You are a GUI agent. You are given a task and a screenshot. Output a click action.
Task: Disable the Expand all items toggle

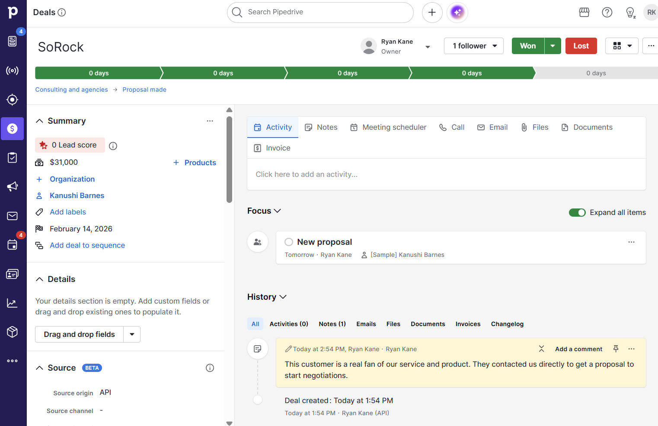pyautogui.click(x=577, y=212)
